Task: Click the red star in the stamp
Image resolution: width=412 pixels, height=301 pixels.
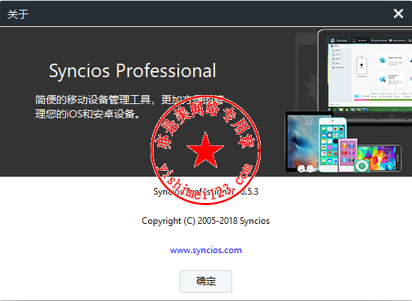Action: click(205, 150)
